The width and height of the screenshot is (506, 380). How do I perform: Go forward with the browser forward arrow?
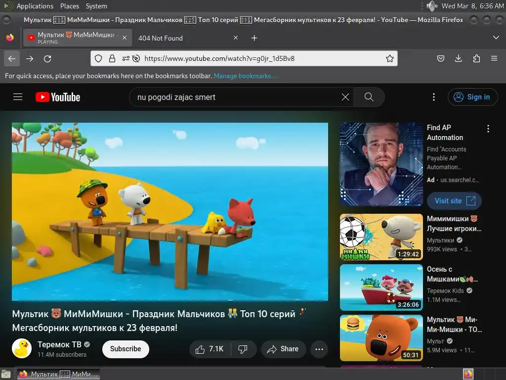point(30,58)
